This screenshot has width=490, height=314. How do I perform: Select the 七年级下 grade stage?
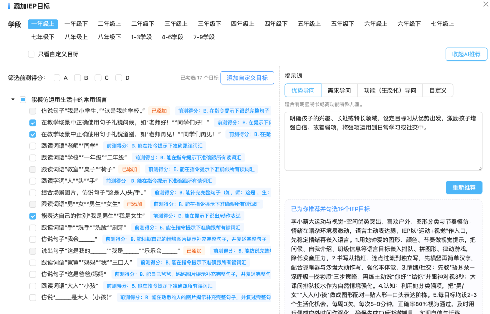[43, 37]
